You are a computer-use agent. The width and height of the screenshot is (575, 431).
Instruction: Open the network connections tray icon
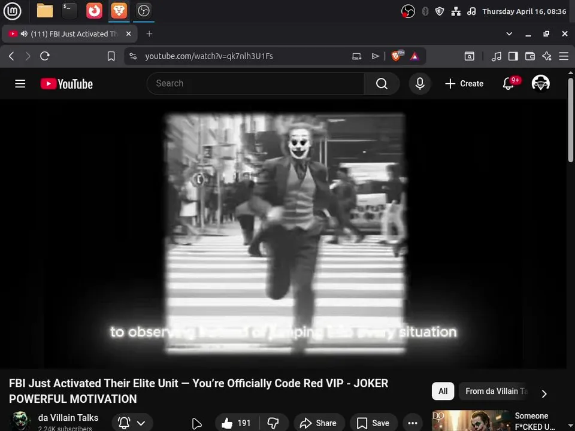[x=456, y=11]
